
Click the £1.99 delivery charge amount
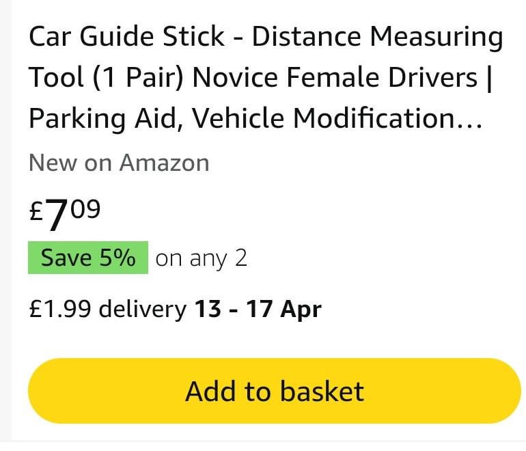pos(61,310)
